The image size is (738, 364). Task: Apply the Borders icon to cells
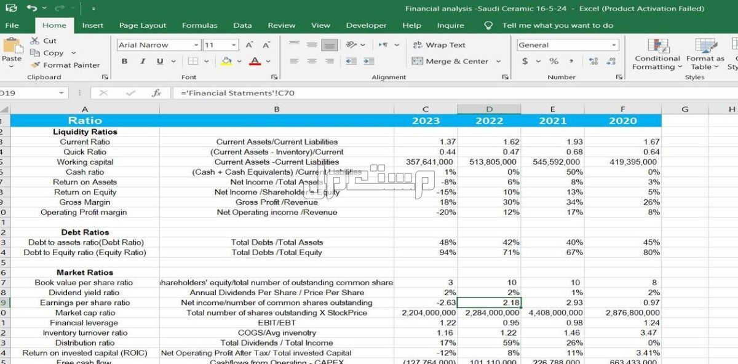(192, 61)
